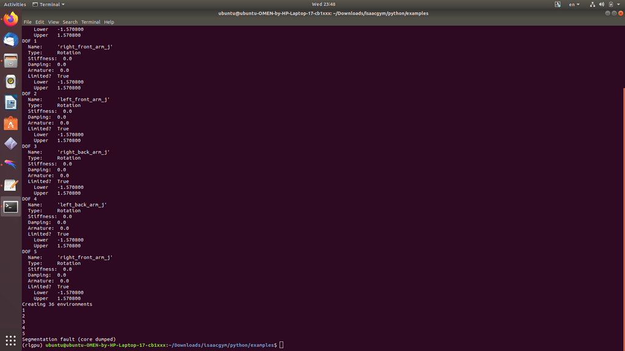The height and width of the screenshot is (351, 625).
Task: Click the network status icon in top bar
Action: tap(593, 4)
